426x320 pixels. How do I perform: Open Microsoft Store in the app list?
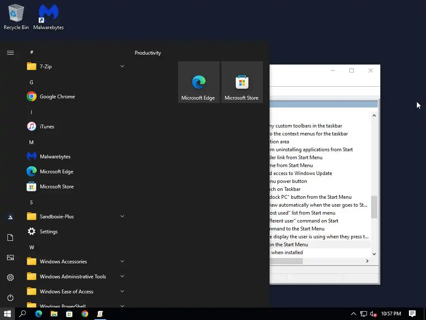click(75, 186)
